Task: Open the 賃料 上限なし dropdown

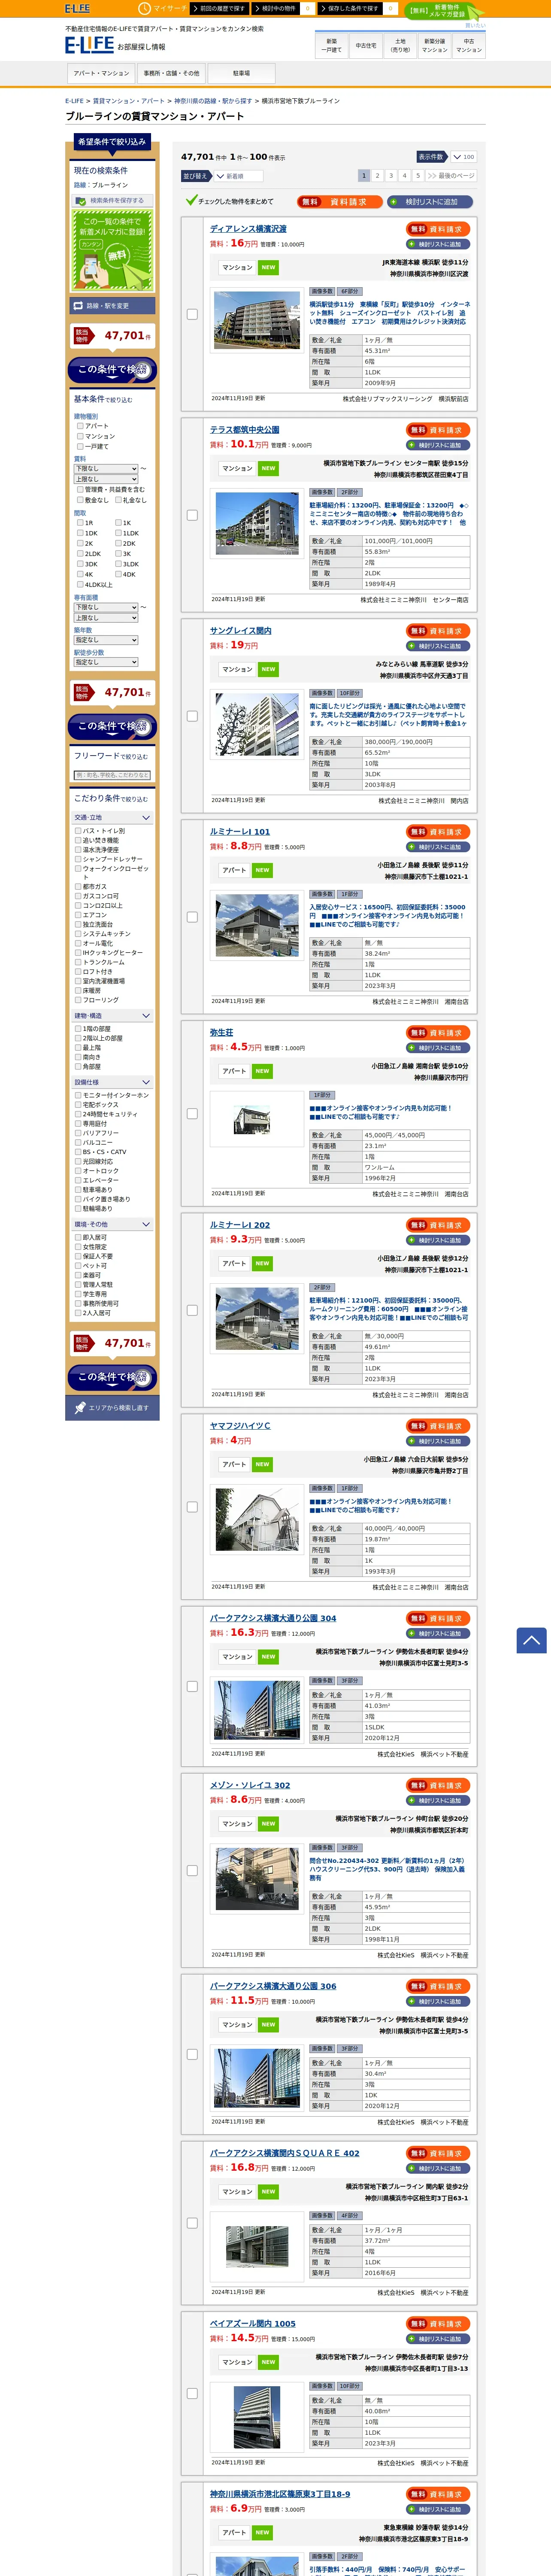Action: (106, 479)
